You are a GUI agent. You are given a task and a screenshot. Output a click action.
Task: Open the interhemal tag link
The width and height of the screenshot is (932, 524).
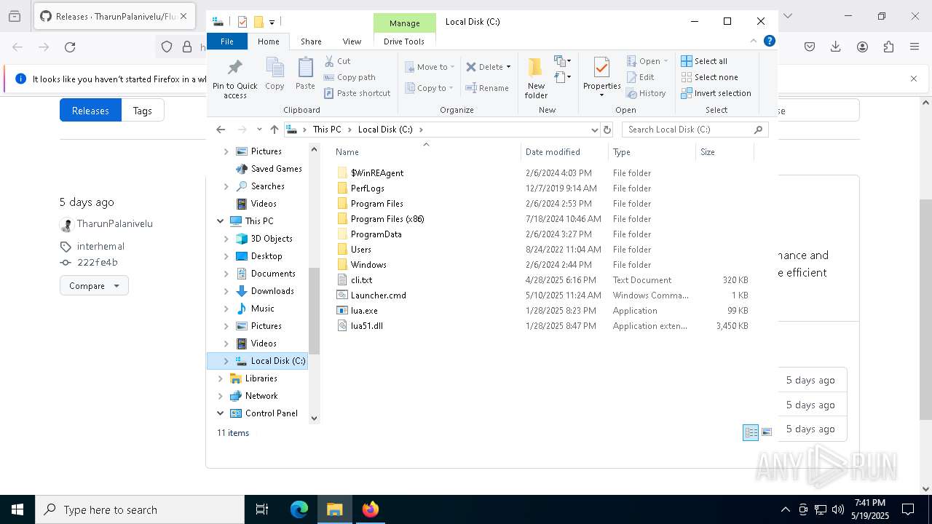pyautogui.click(x=100, y=246)
